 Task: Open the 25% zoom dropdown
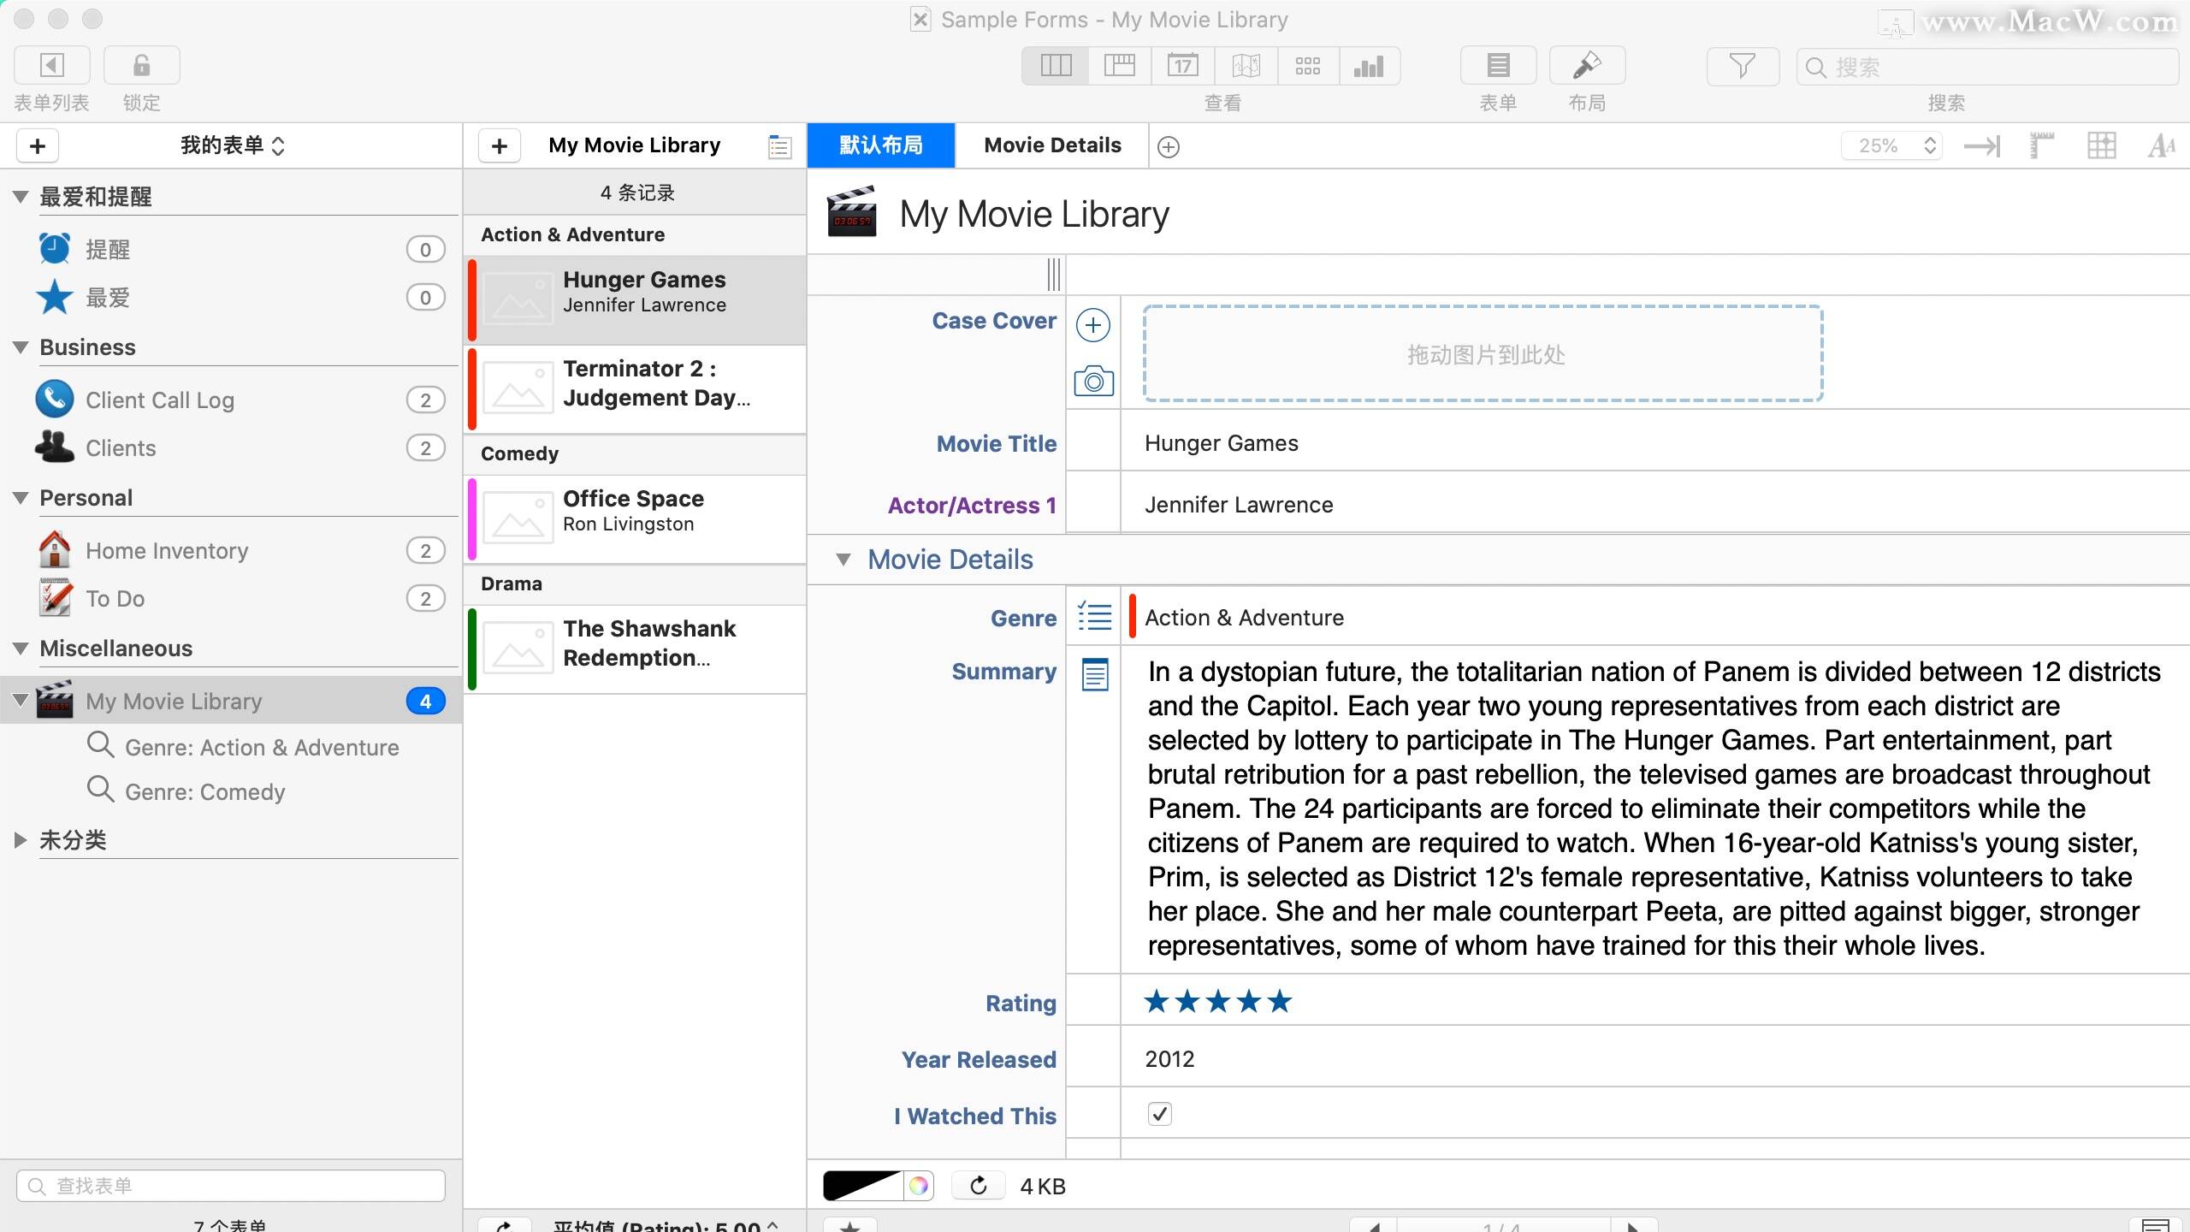[1891, 146]
